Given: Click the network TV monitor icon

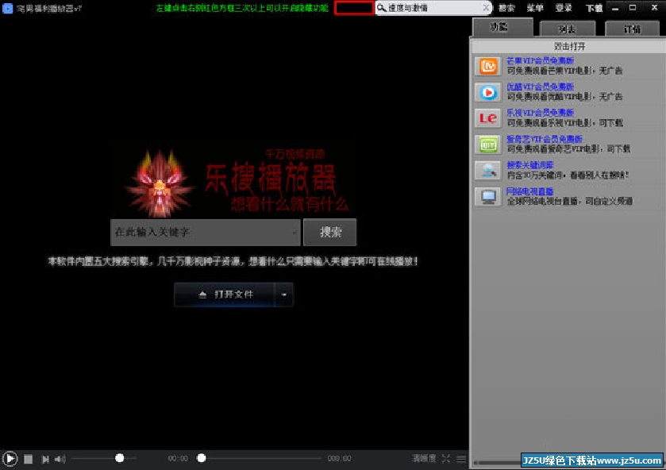Looking at the screenshot, I should [487, 197].
